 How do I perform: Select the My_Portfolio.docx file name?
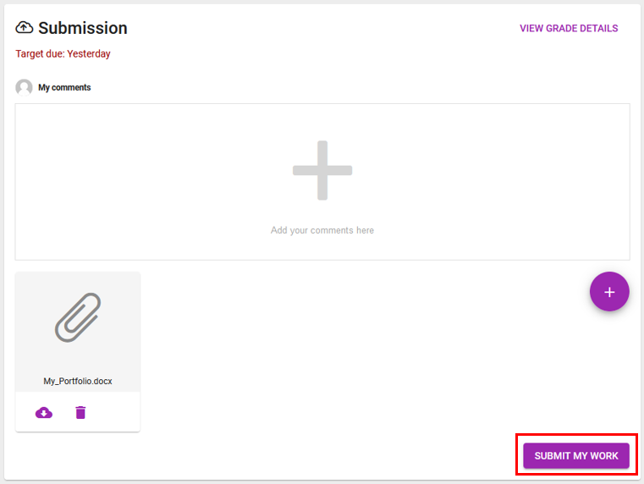(x=78, y=381)
